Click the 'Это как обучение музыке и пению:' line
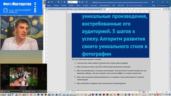The image size is (171, 96). 87,59
